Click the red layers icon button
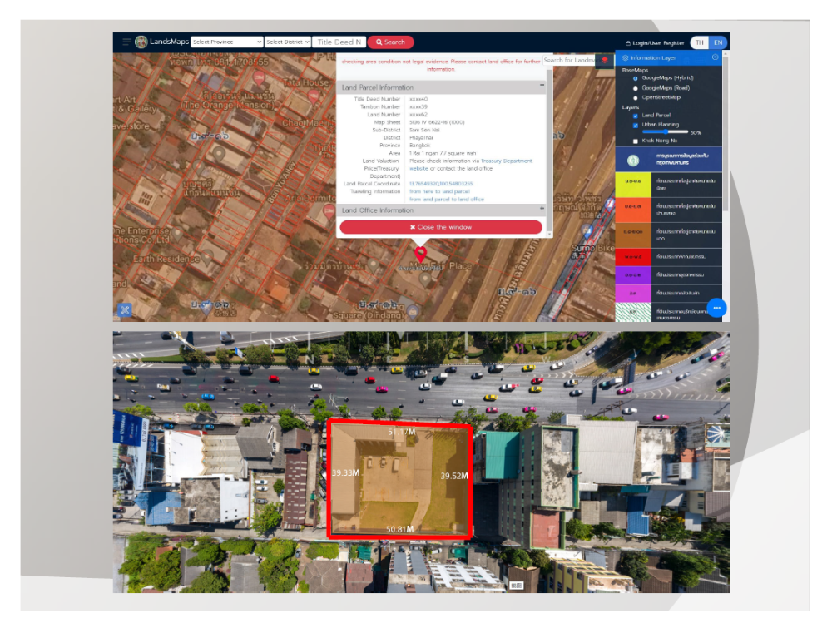 coord(604,60)
